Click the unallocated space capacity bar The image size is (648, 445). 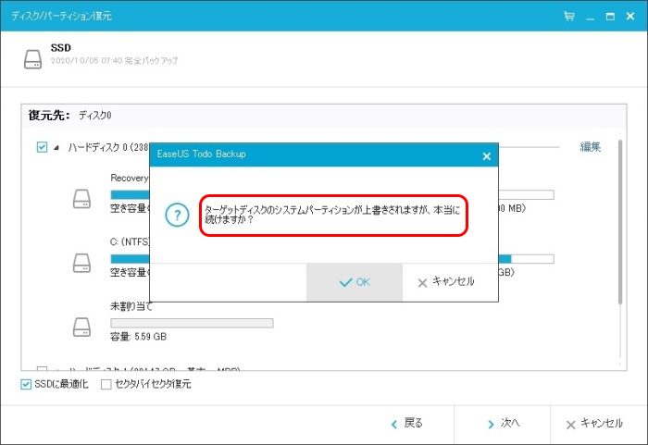[192, 323]
